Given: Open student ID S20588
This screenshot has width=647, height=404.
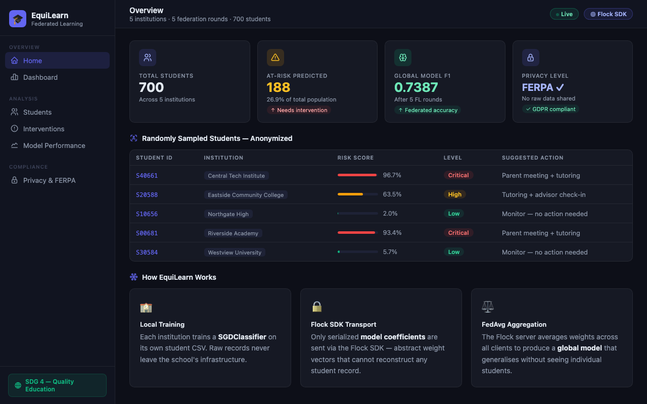Looking at the screenshot, I should pyautogui.click(x=147, y=195).
